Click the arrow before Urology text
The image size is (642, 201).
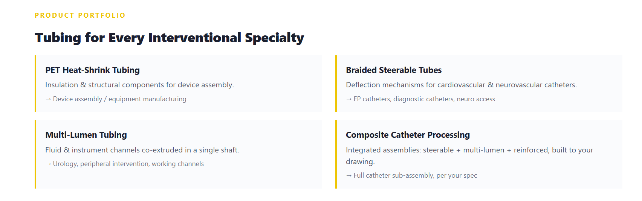[48, 164]
